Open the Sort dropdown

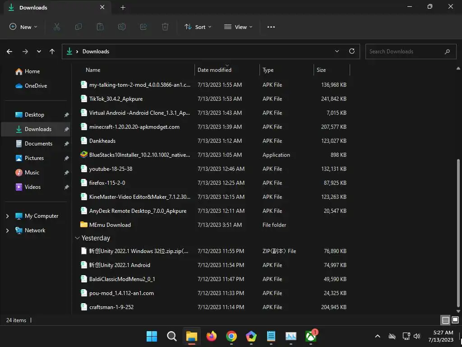(x=198, y=27)
